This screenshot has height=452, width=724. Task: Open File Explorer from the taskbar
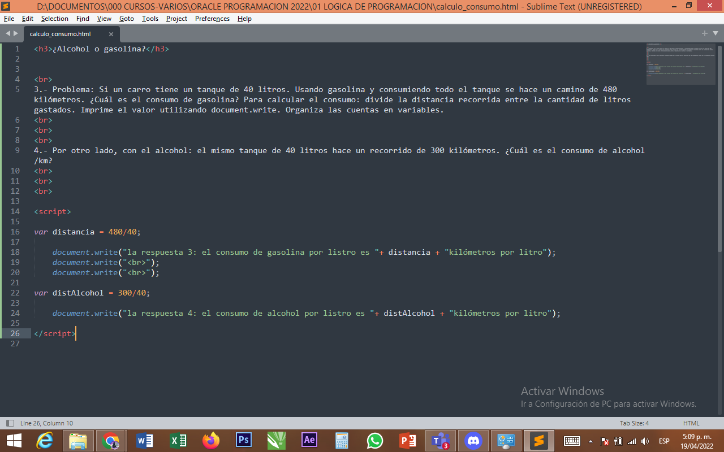pyautogui.click(x=78, y=440)
